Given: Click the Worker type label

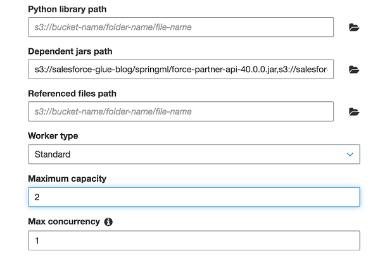Looking at the screenshot, I should 53,136.
